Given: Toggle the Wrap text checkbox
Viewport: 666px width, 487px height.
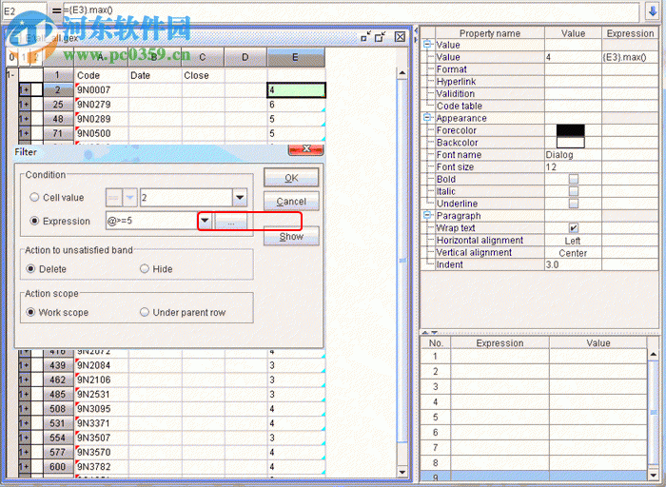Looking at the screenshot, I should tap(574, 228).
